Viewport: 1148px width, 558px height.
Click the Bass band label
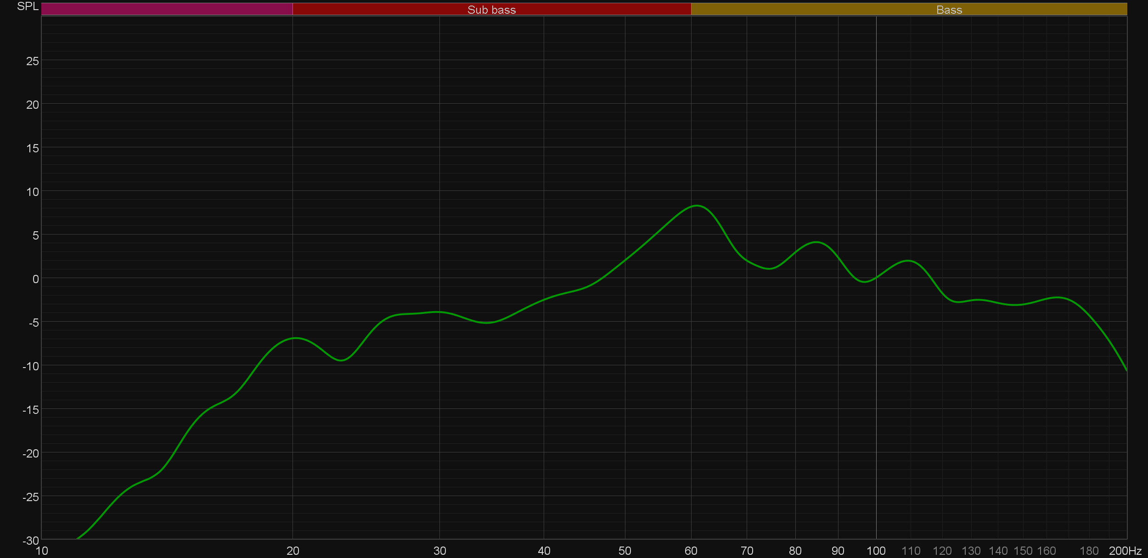[x=949, y=10]
